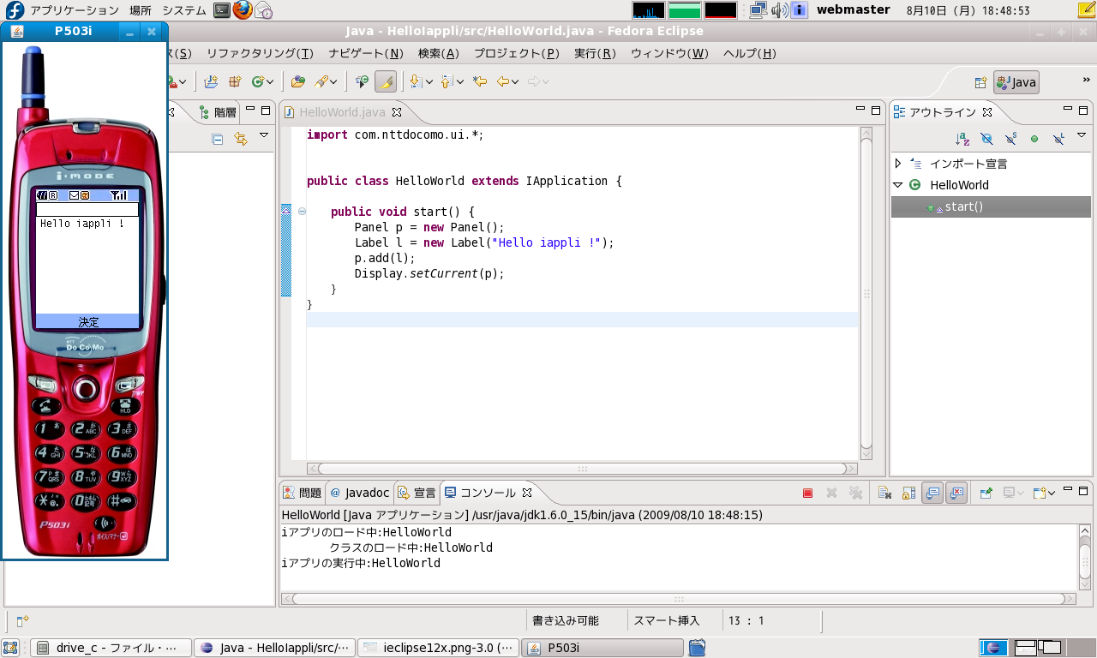Collapse the start() method fold marker
Viewport: 1097px width, 658px height.
pos(303,212)
